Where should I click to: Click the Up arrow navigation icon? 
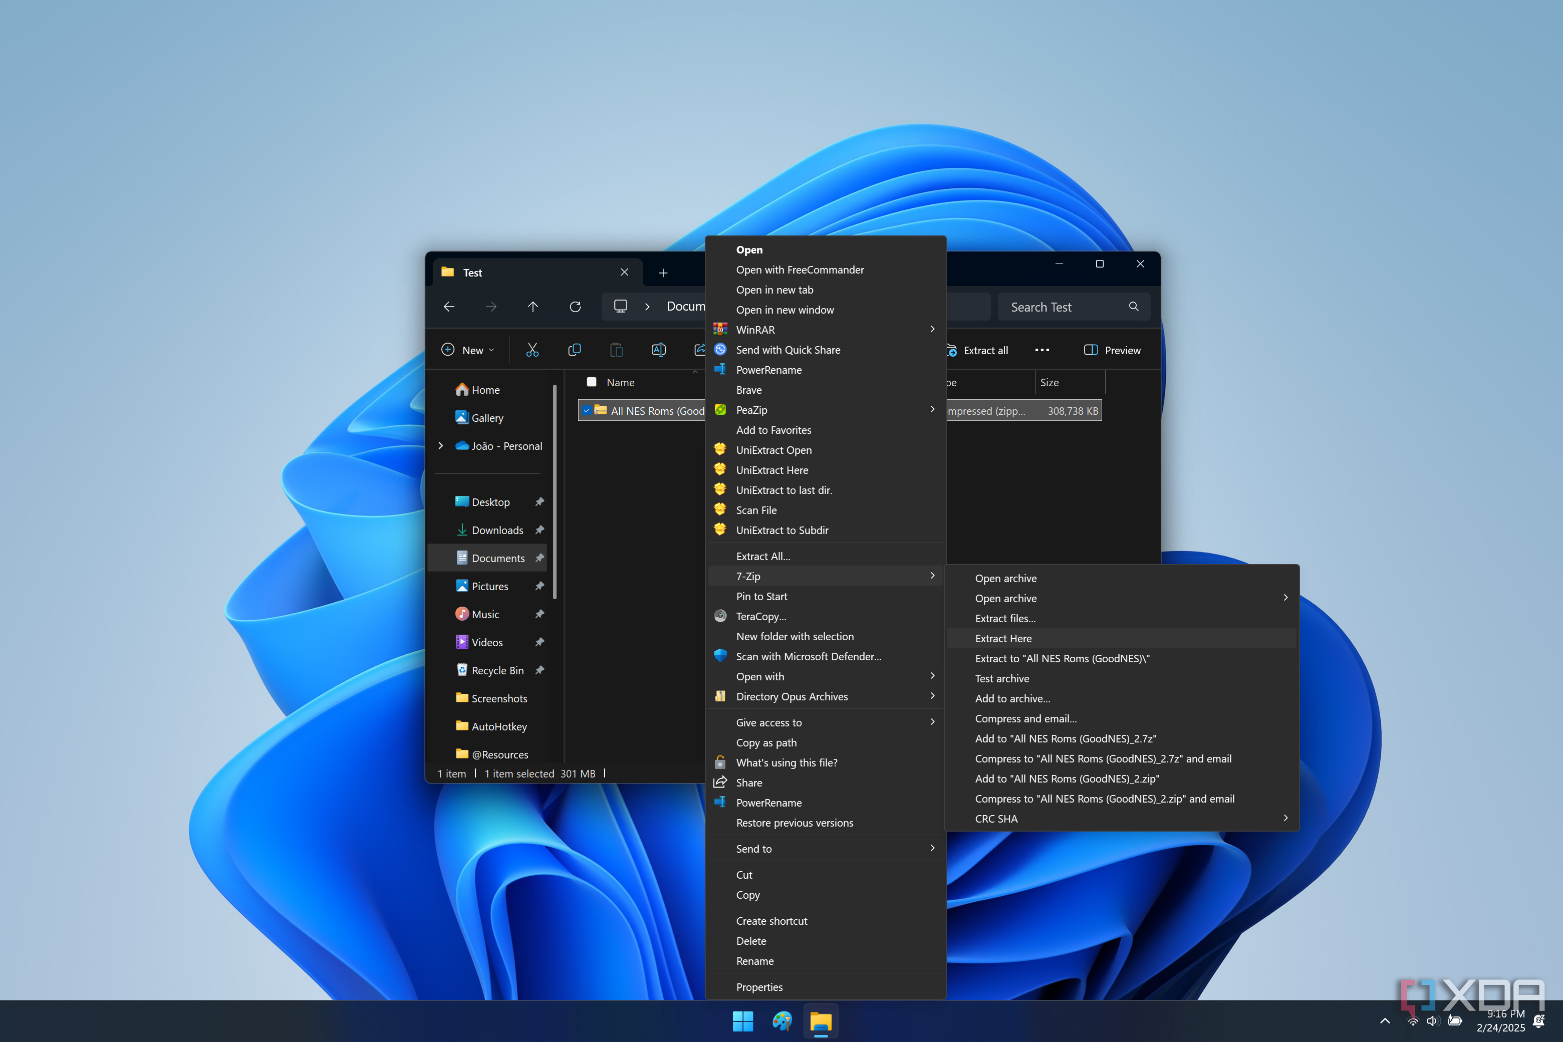click(x=533, y=307)
